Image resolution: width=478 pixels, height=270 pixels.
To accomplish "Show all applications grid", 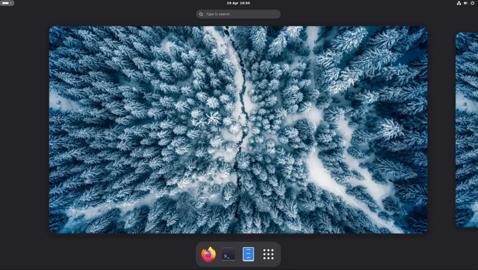I will (268, 255).
